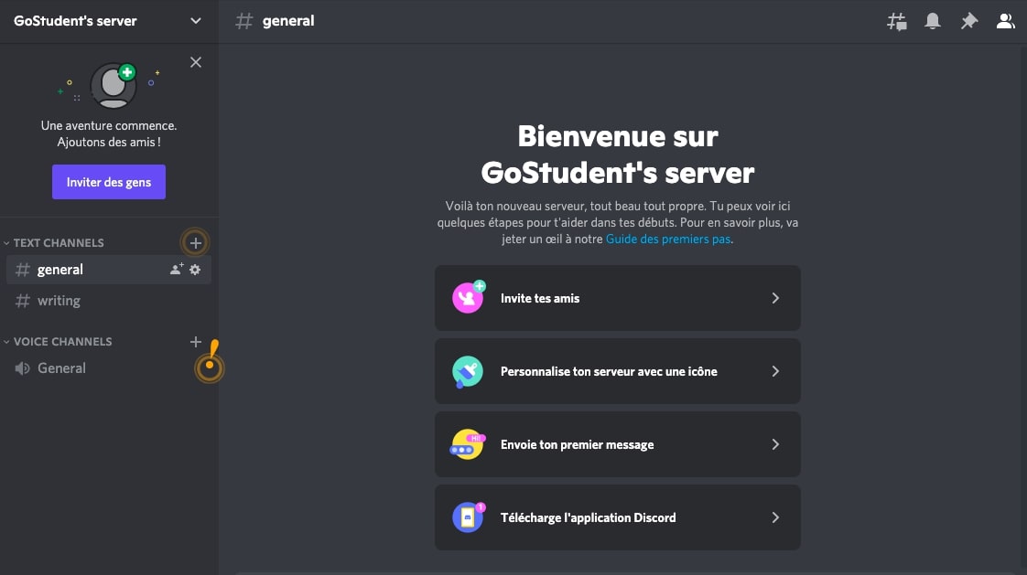1027x575 pixels.
Task: Click 'Bienvenue sur GoStudent's server' heading
Action: tap(618, 154)
